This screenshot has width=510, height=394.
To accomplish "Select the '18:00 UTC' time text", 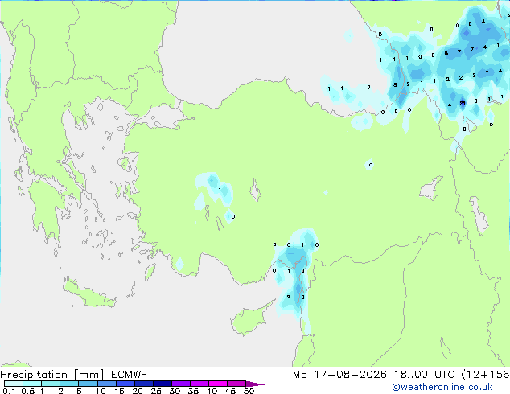I will pos(424,375).
